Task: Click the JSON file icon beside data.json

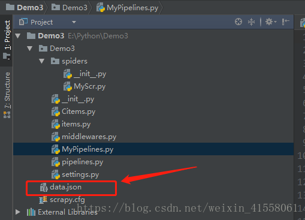Action: tap(44, 188)
